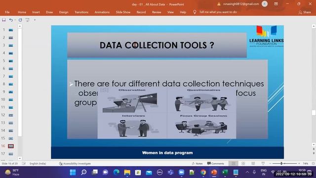Open the View ribbon tab
316x178 pixels.
(x=170, y=12)
